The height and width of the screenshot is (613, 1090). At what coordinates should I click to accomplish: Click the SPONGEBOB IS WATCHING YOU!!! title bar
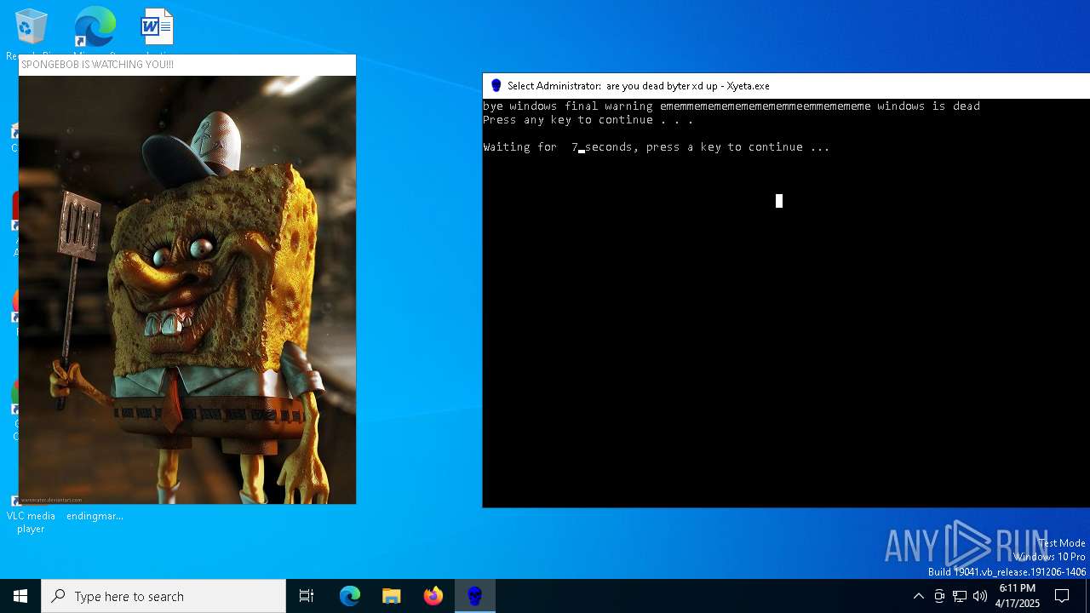pos(187,65)
